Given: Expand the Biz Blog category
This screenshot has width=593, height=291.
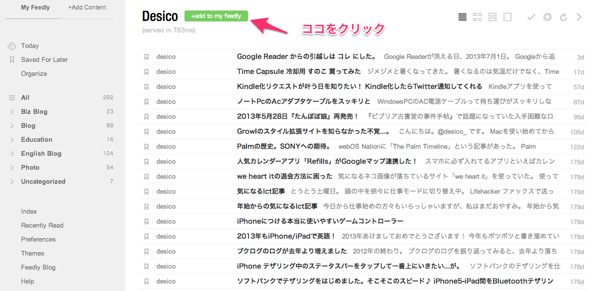Looking at the screenshot, I should pos(13,111).
